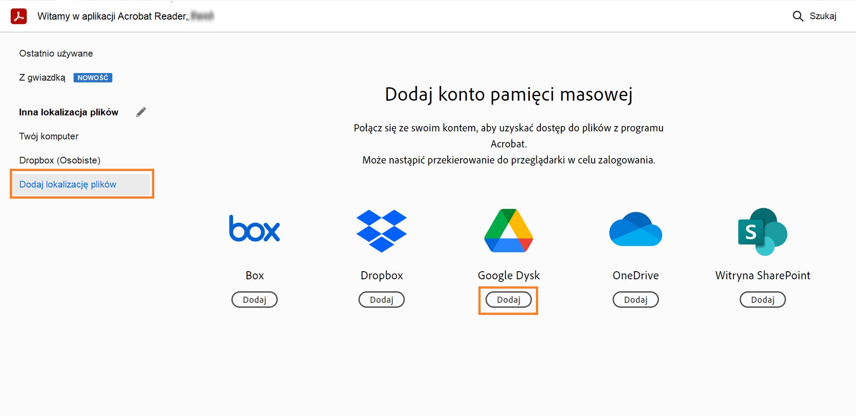Add Google Dysk with its Dodaj button

click(x=508, y=300)
